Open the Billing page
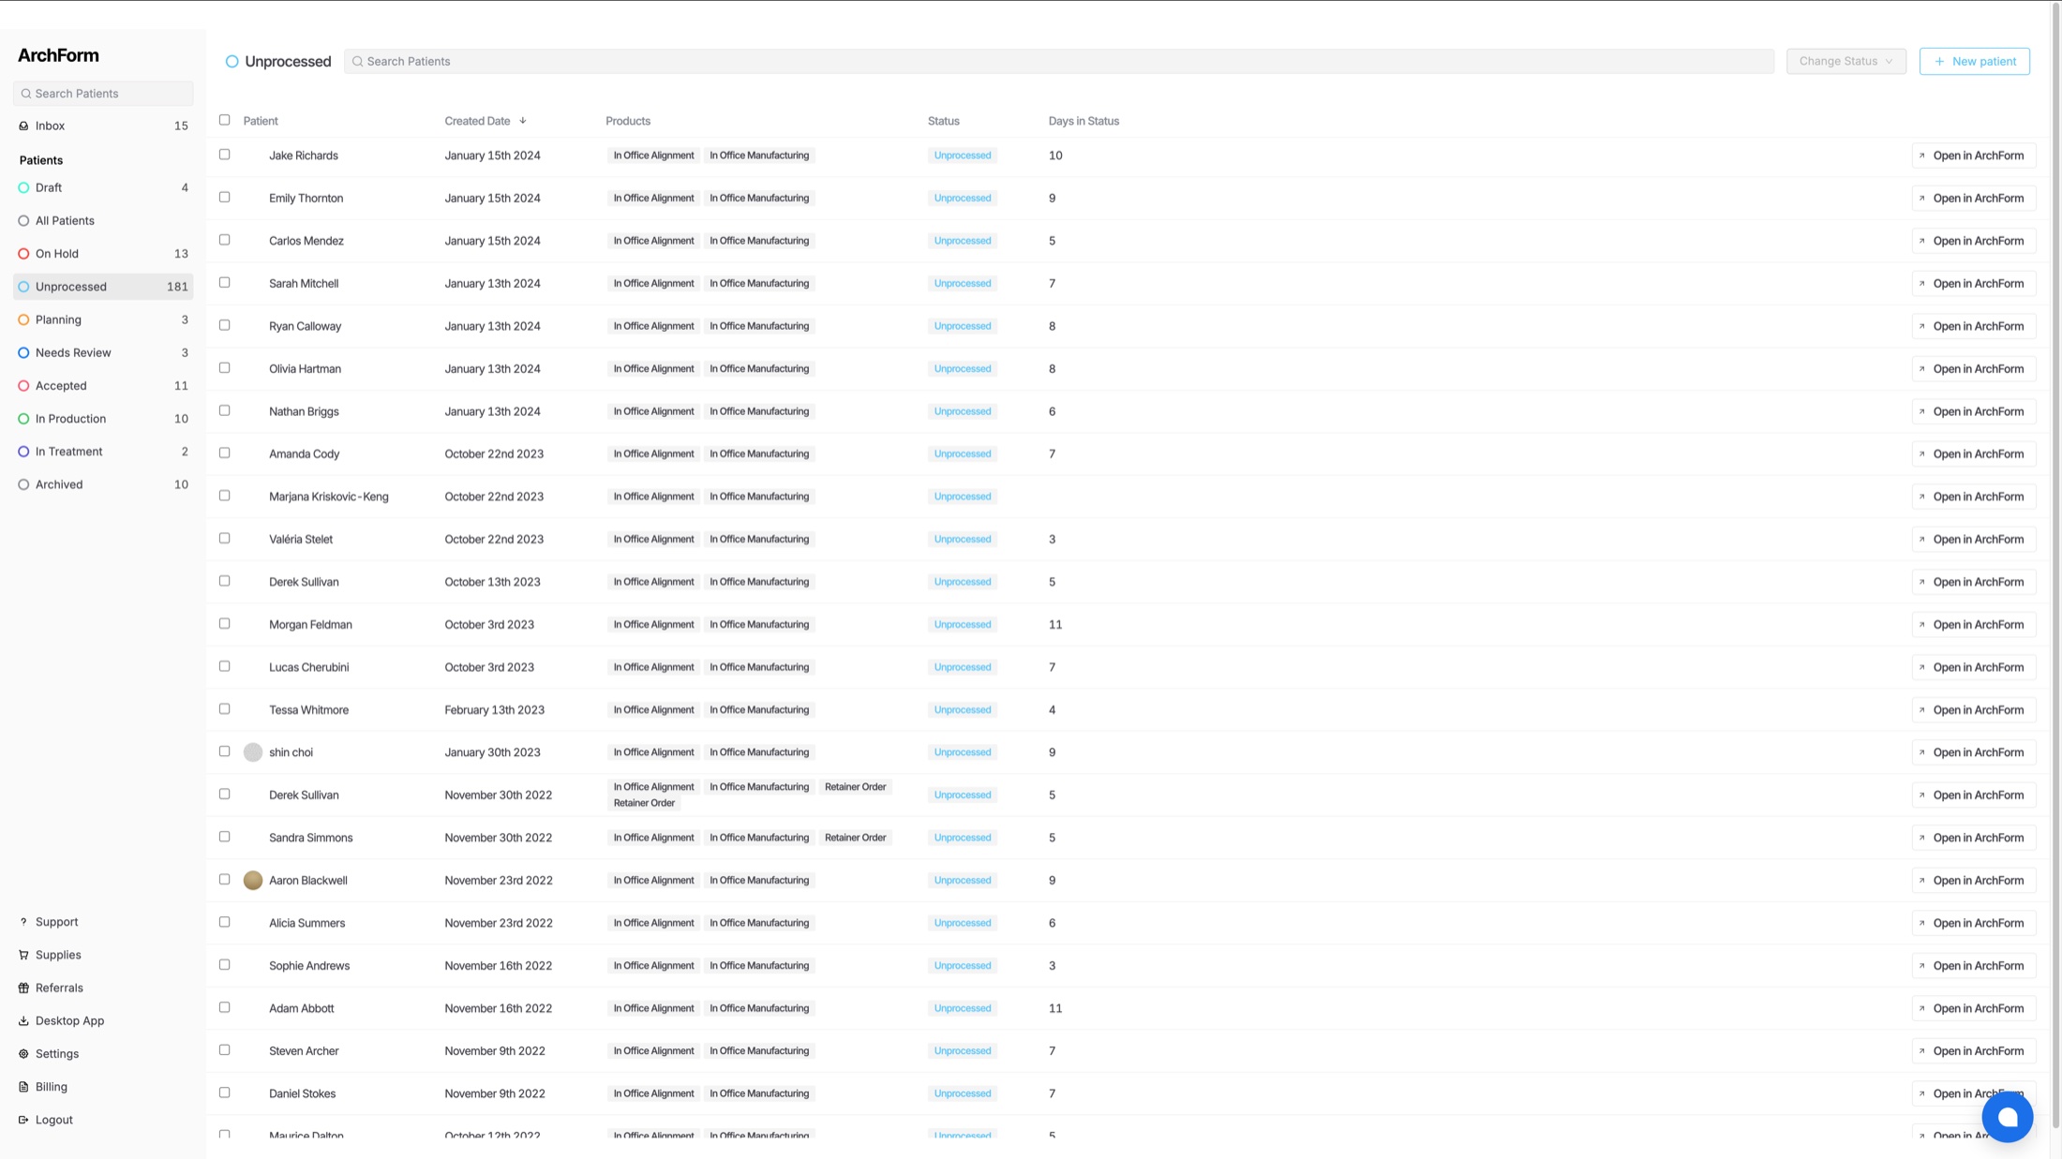 [51, 1087]
